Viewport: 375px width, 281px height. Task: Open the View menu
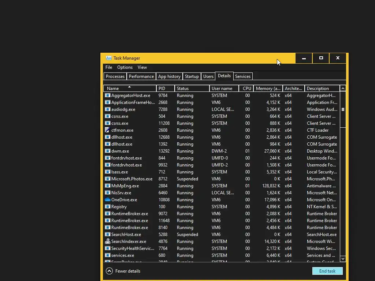[x=142, y=67]
